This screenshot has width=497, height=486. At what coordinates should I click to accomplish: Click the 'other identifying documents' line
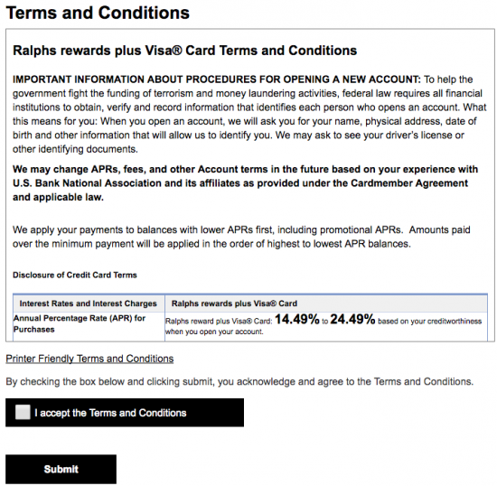[x=75, y=149]
